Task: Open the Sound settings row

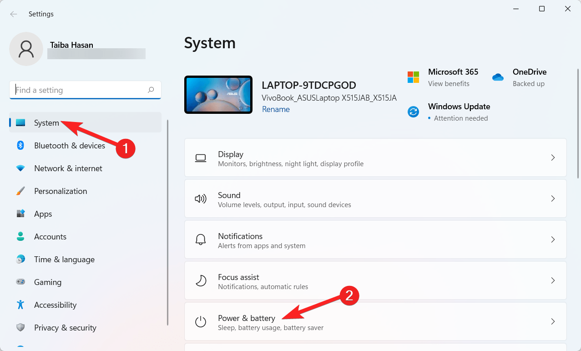Action: 375,198
